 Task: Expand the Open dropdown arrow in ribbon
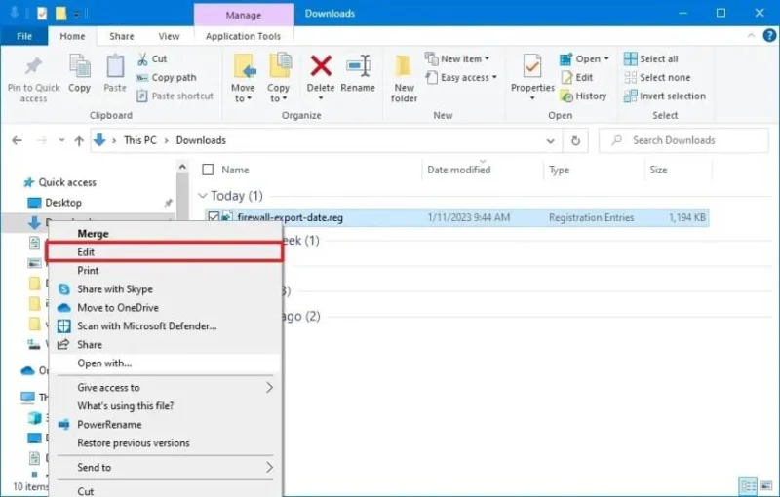click(606, 59)
